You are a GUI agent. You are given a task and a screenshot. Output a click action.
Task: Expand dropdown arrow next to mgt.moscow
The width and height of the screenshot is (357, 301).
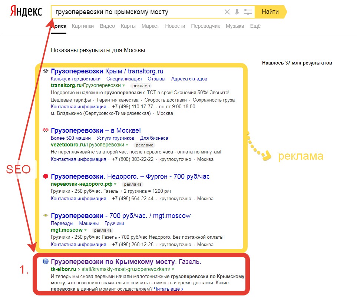click(85, 230)
